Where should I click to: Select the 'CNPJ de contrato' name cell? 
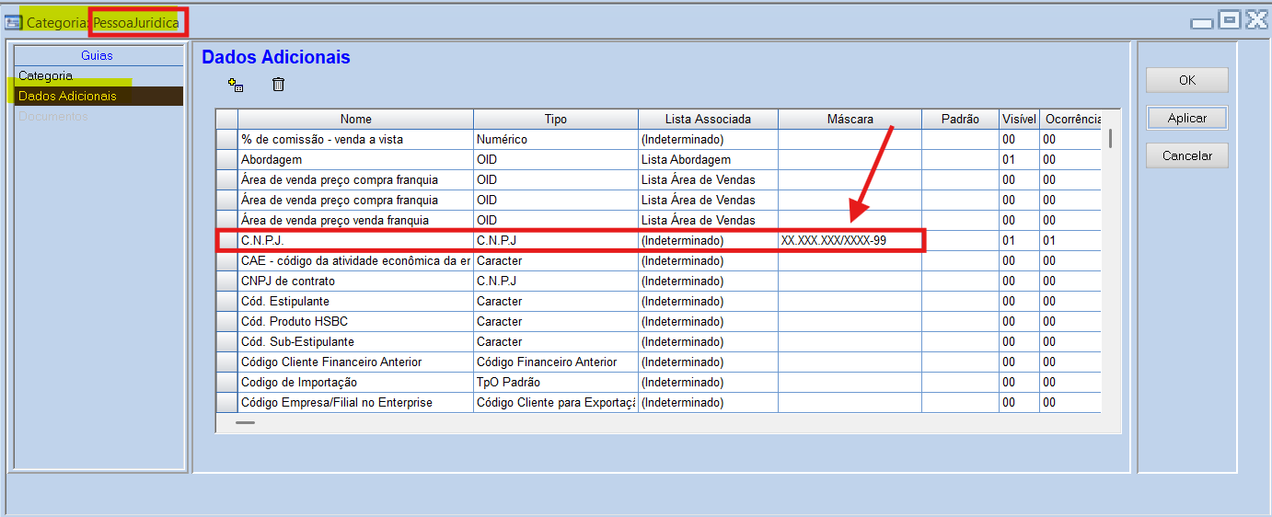(x=355, y=281)
